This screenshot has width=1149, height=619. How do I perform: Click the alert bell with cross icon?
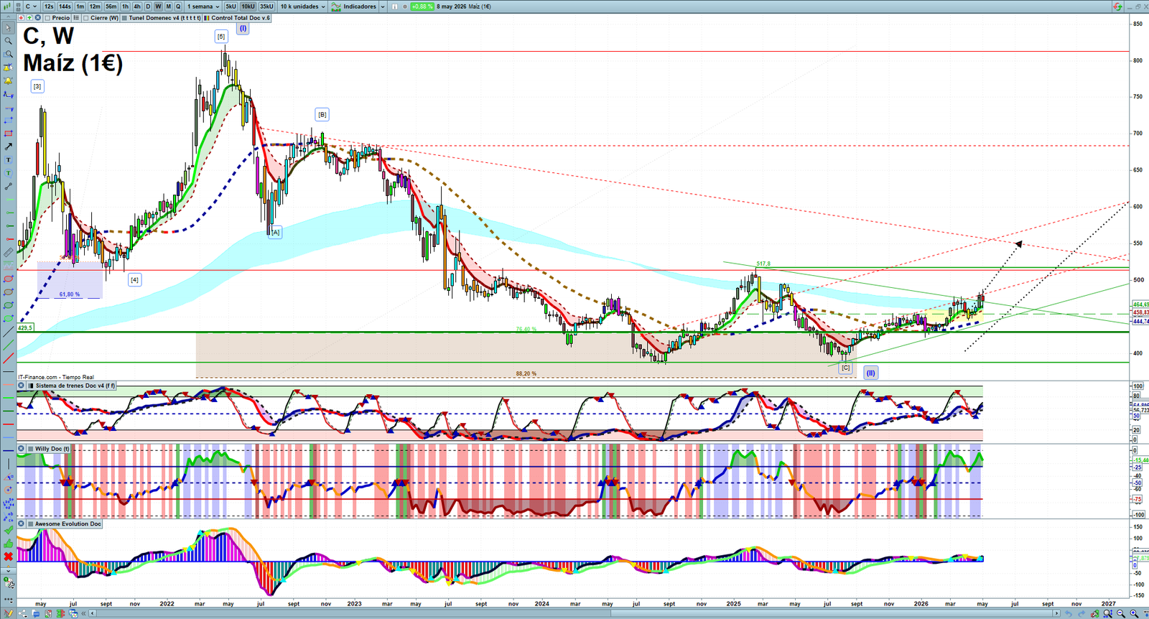[x=9, y=67]
